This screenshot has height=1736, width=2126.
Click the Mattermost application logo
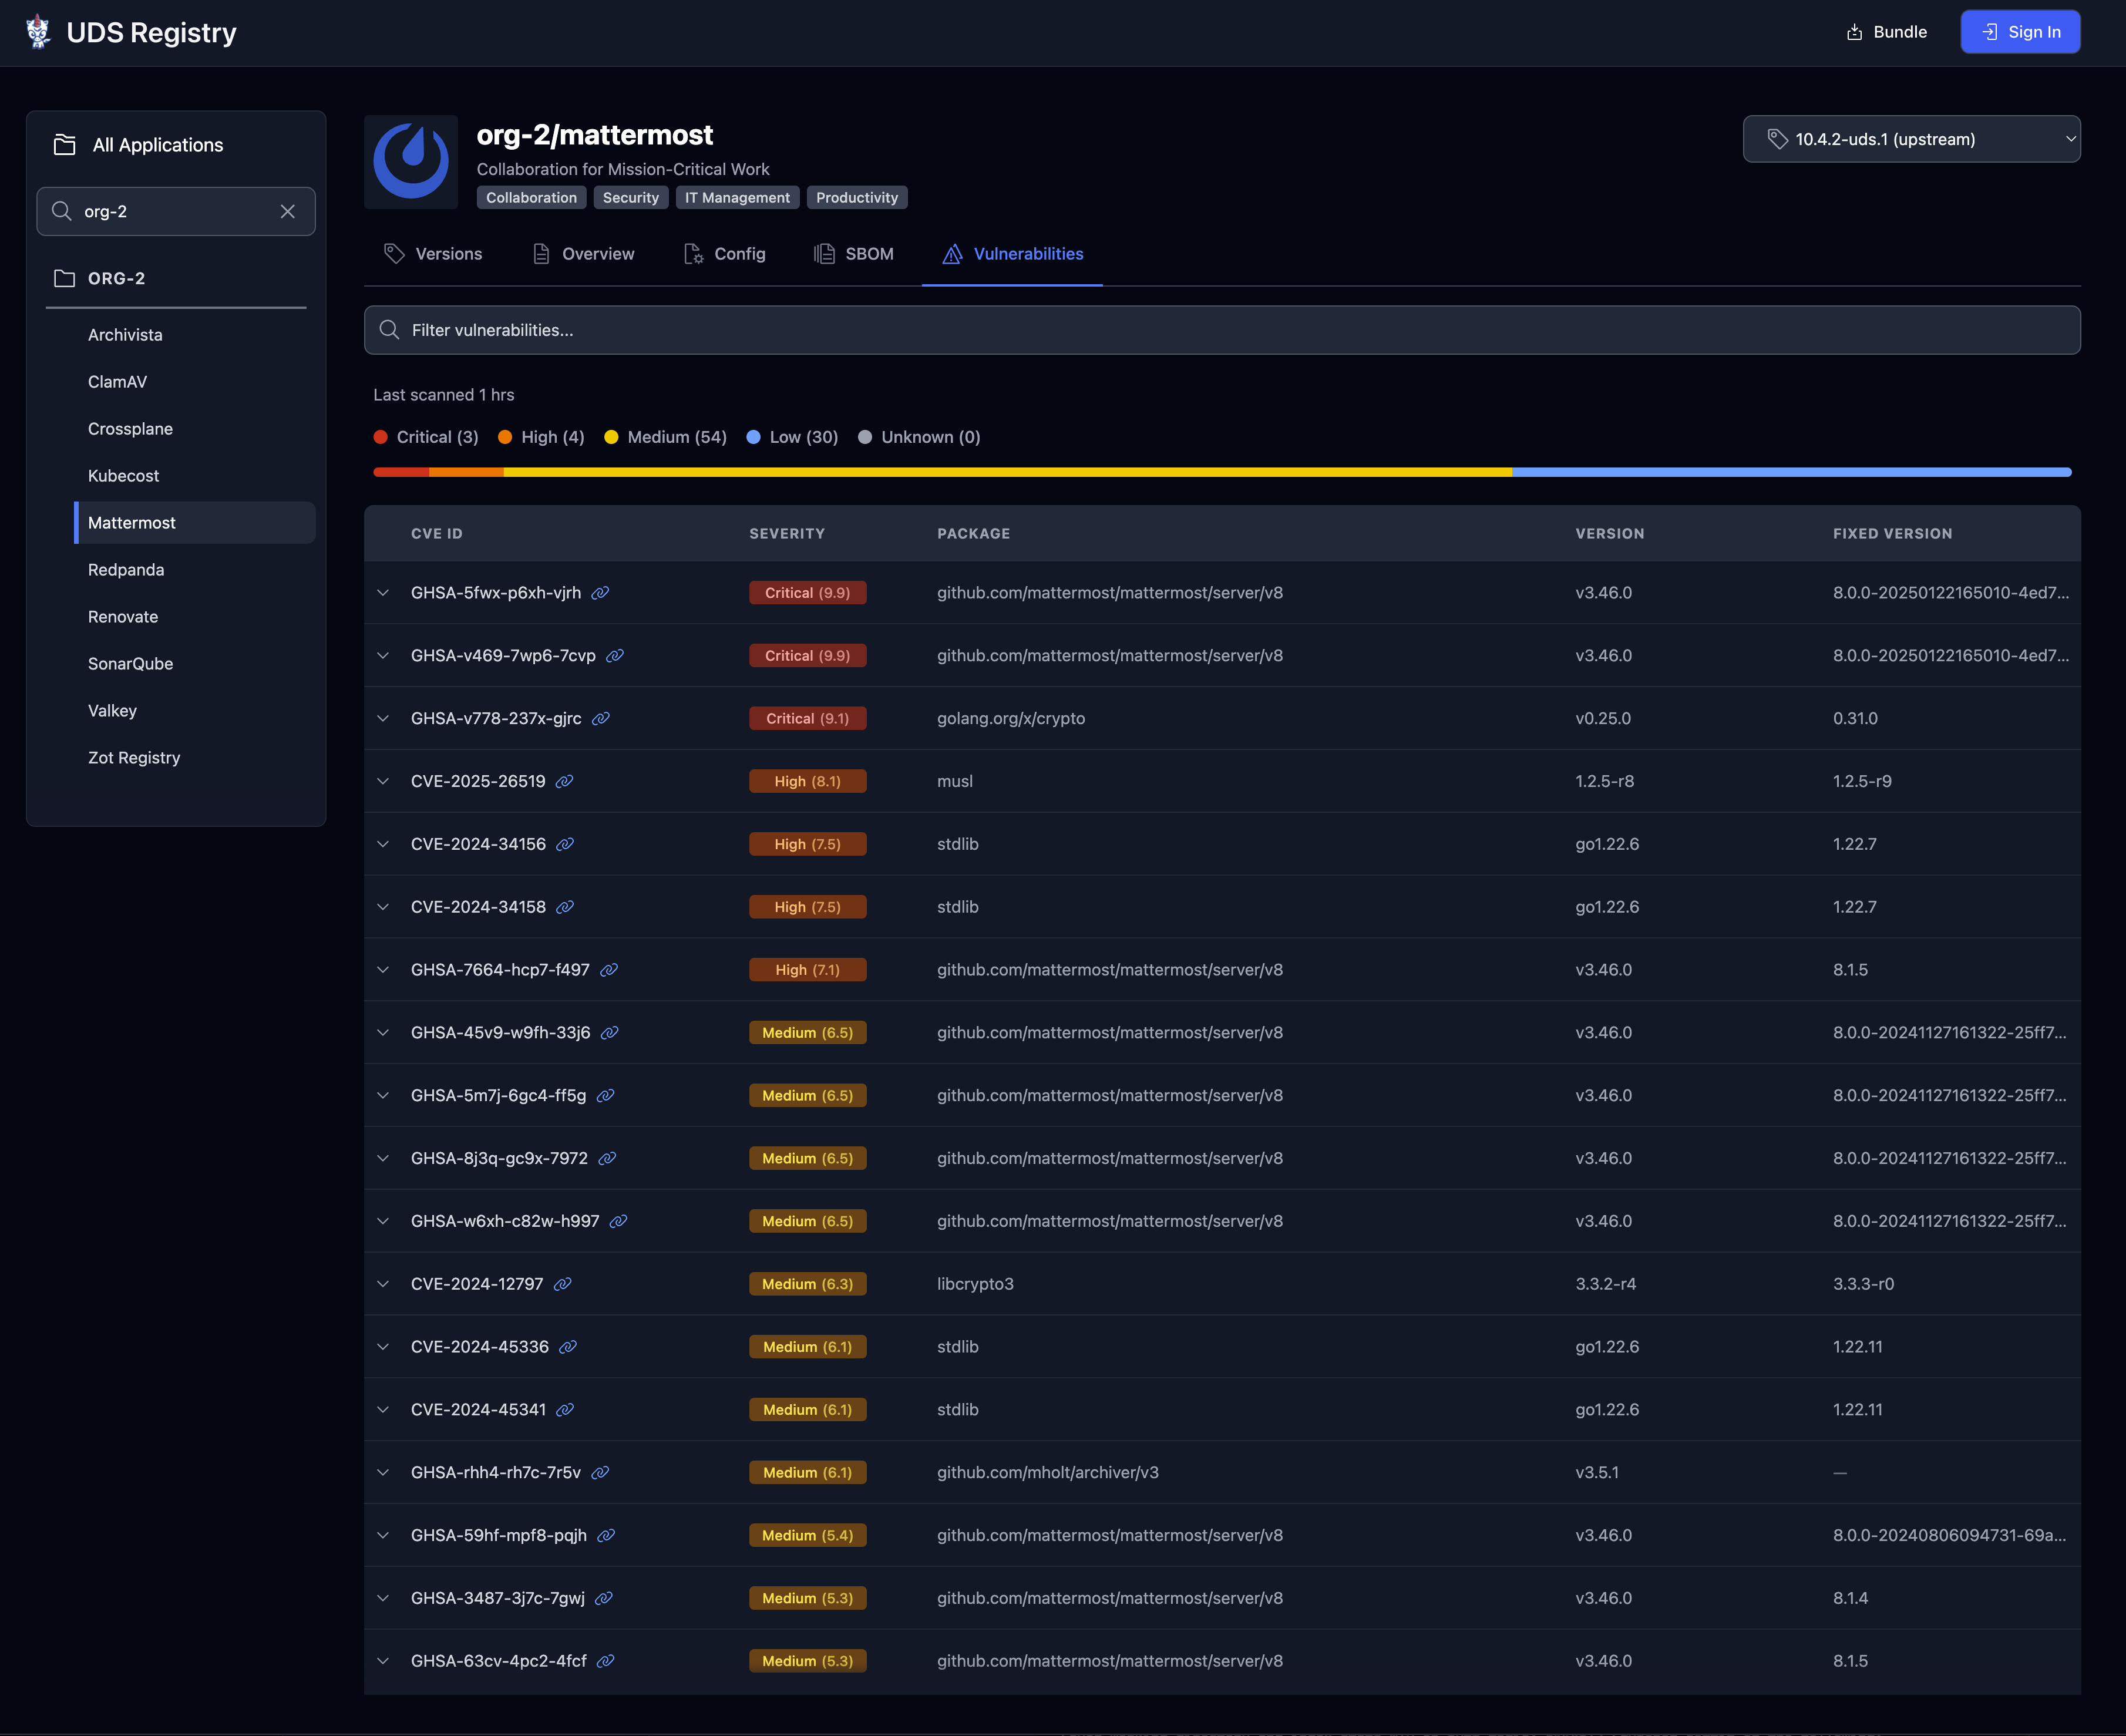coord(411,162)
